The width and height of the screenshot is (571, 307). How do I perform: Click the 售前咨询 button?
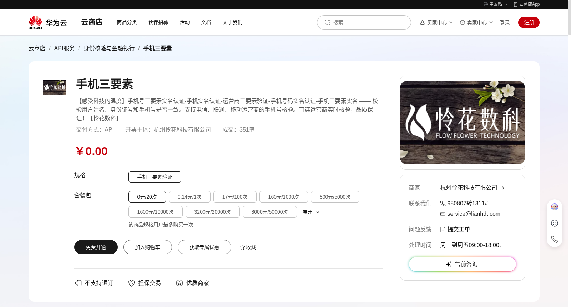463,264
